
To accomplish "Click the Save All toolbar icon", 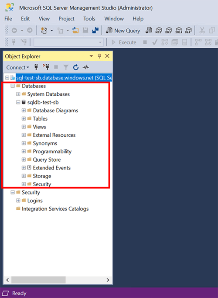I will coord(95,31).
